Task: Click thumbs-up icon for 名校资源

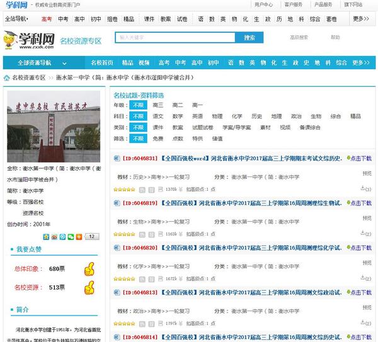Action: tap(89, 287)
